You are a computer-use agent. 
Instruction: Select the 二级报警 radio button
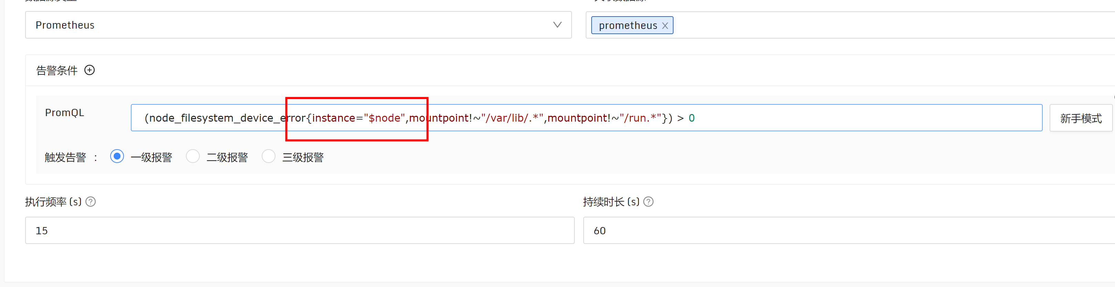[x=192, y=156]
